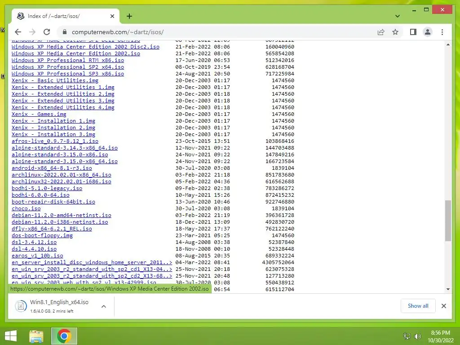Image resolution: width=460 pixels, height=345 pixels.
Task: Download bodhi-6.0.0-64.iso
Action: click(40, 195)
